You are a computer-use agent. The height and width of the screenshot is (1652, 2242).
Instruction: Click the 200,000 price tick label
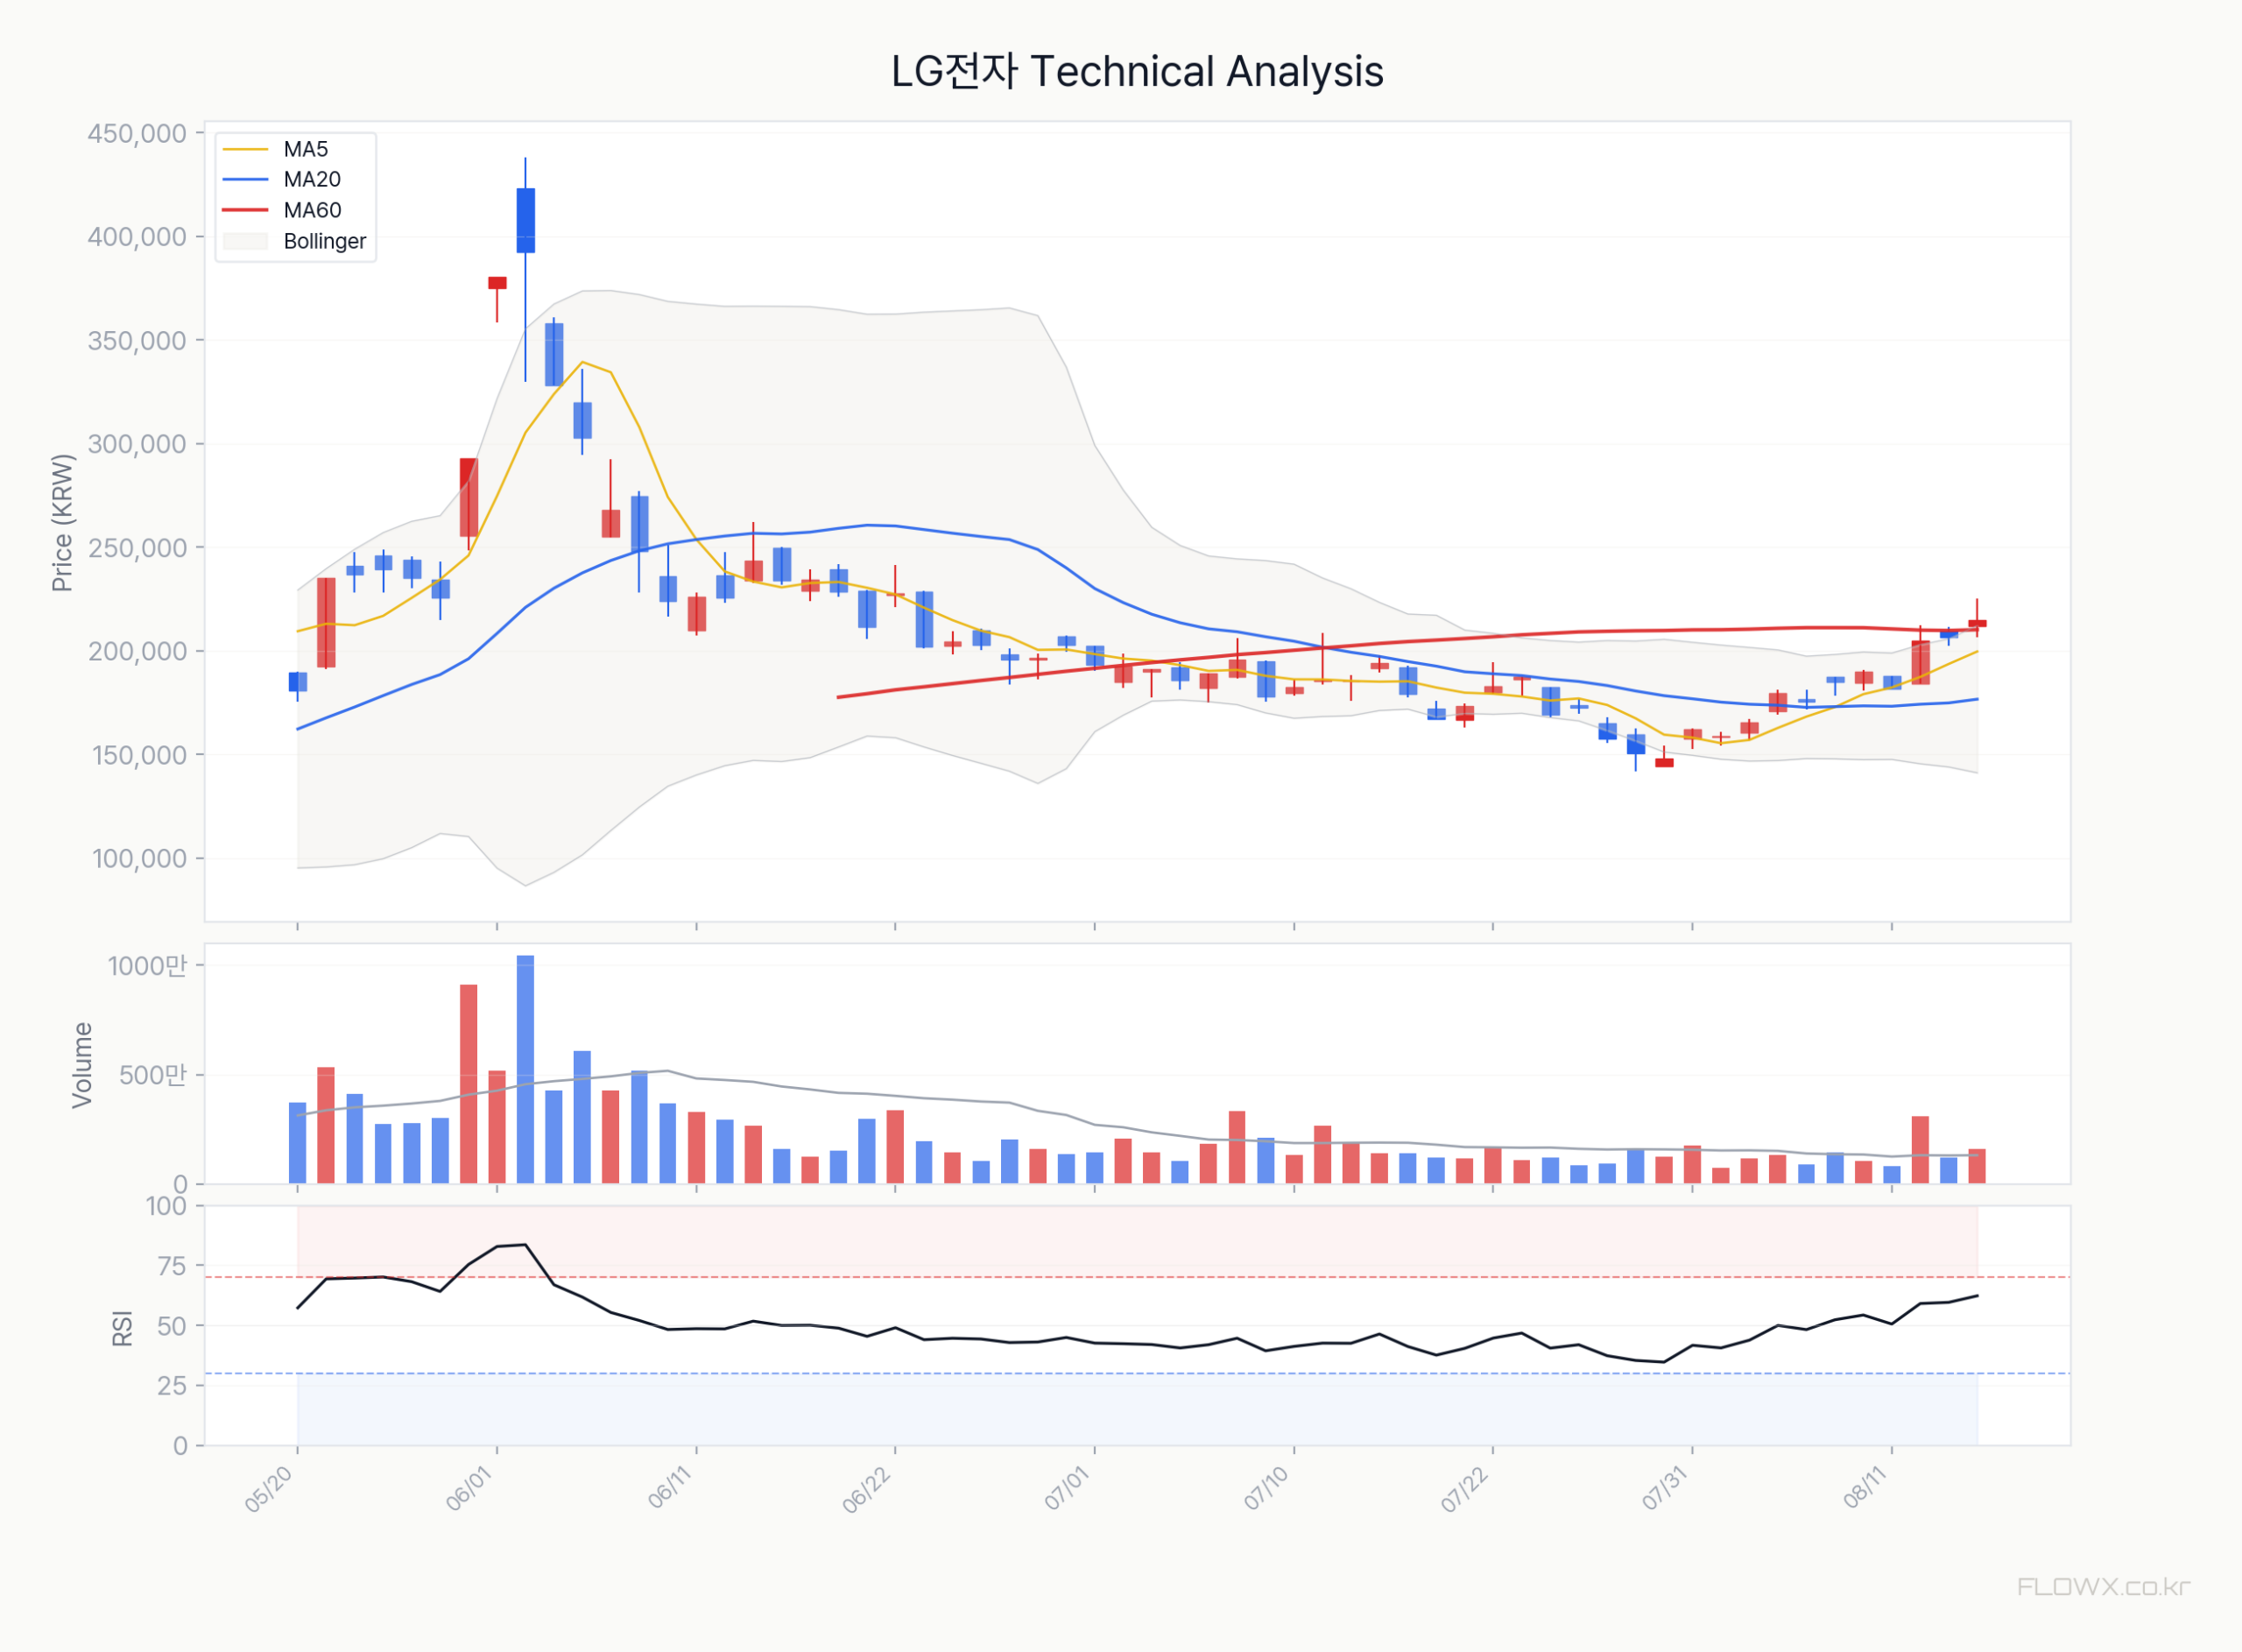click(137, 651)
